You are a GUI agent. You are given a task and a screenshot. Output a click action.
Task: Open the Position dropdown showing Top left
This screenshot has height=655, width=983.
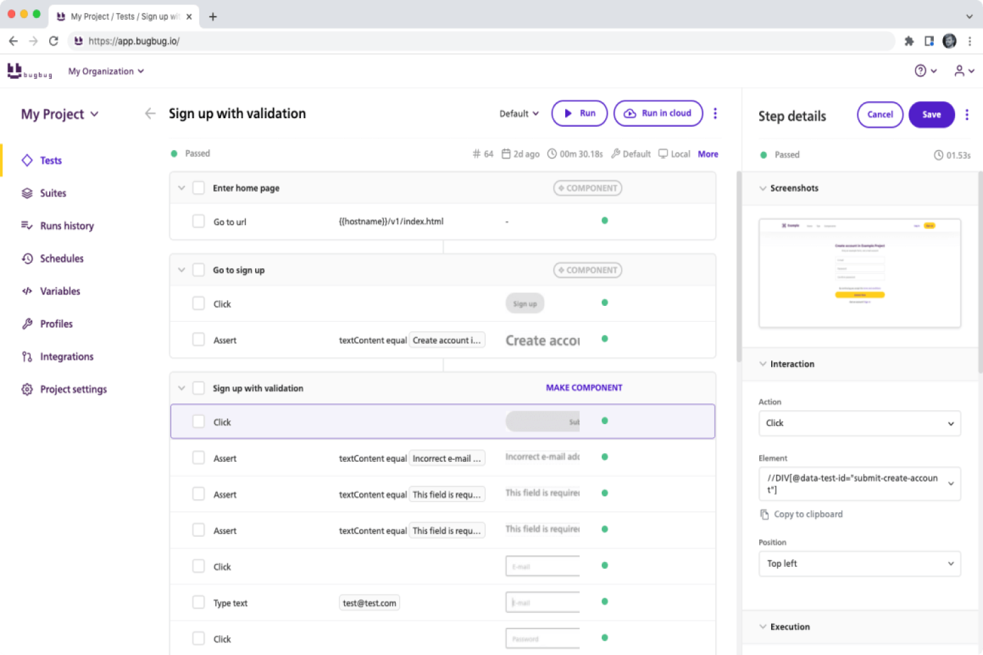tap(859, 563)
